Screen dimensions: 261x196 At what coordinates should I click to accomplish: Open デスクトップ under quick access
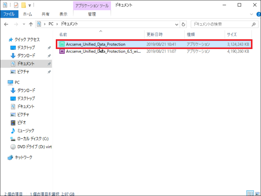coord(26,47)
